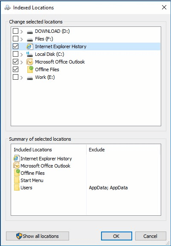
Task: Click the Users folder icon in summary
Action: click(17, 188)
